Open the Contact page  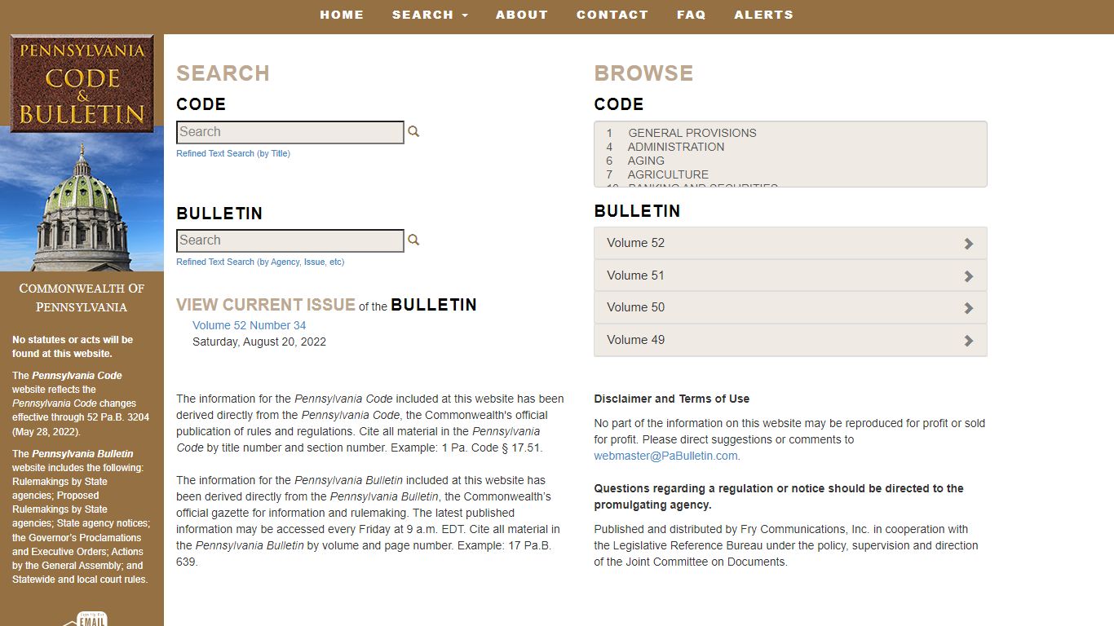[612, 15]
